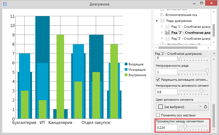Uncheck Разрешить активацию сегментов checkbox
This screenshot has width=219, height=135.
(158, 80)
